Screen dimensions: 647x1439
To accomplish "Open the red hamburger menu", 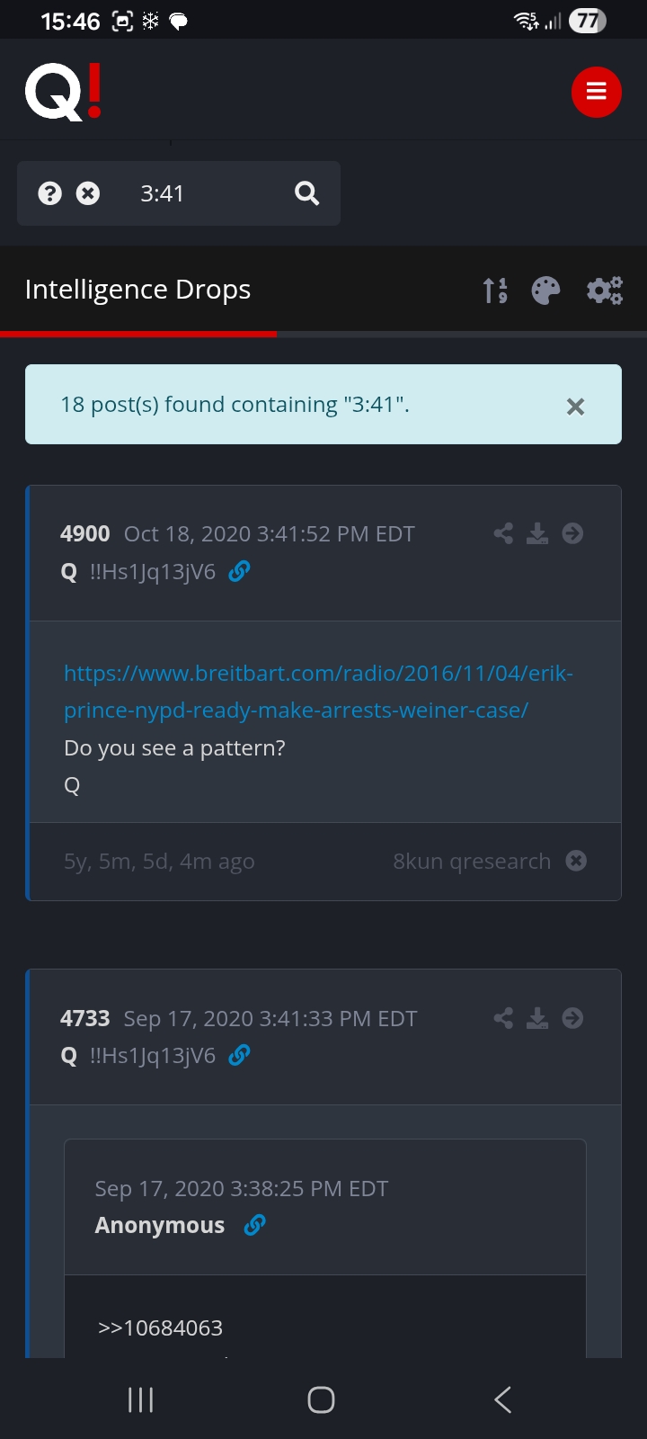I will (596, 92).
